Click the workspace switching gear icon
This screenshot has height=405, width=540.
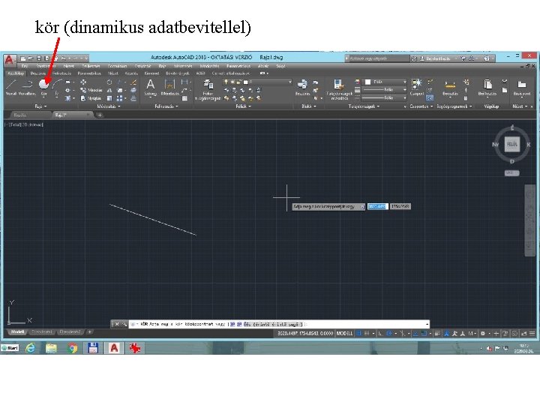click(483, 333)
